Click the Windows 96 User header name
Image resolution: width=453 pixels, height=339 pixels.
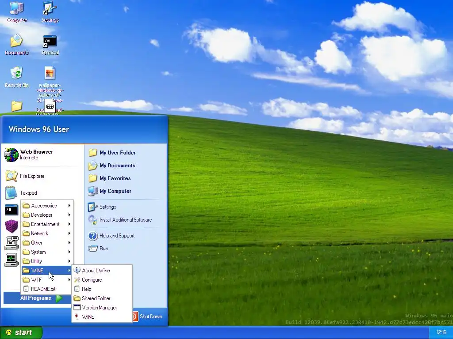39,129
